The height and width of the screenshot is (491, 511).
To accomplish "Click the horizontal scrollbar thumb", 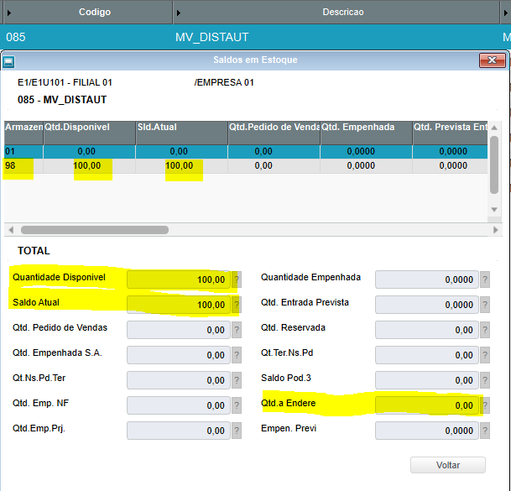I will click(95, 230).
